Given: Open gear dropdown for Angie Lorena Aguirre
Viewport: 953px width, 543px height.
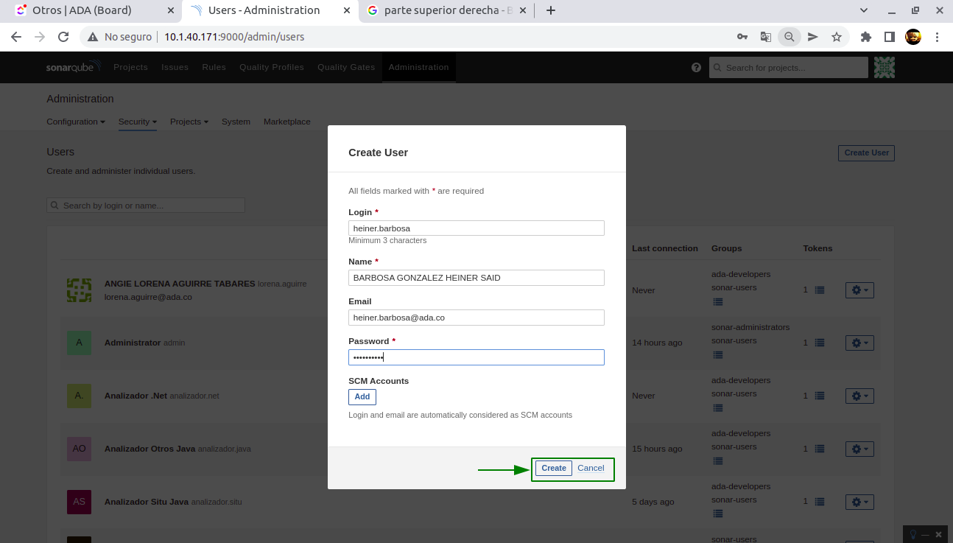Looking at the screenshot, I should pyautogui.click(x=859, y=290).
